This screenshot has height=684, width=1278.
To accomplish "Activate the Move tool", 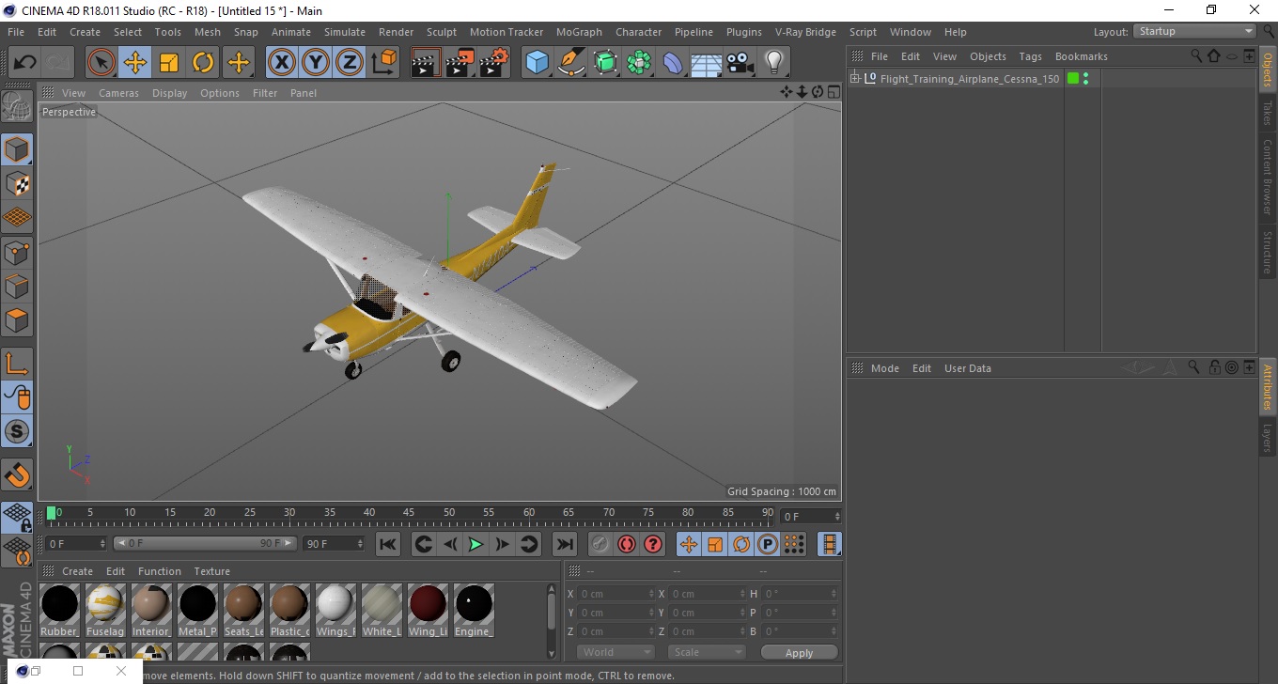I will (x=135, y=63).
